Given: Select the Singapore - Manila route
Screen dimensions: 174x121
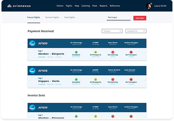Looking at the screenshot, I should pos(49,81).
